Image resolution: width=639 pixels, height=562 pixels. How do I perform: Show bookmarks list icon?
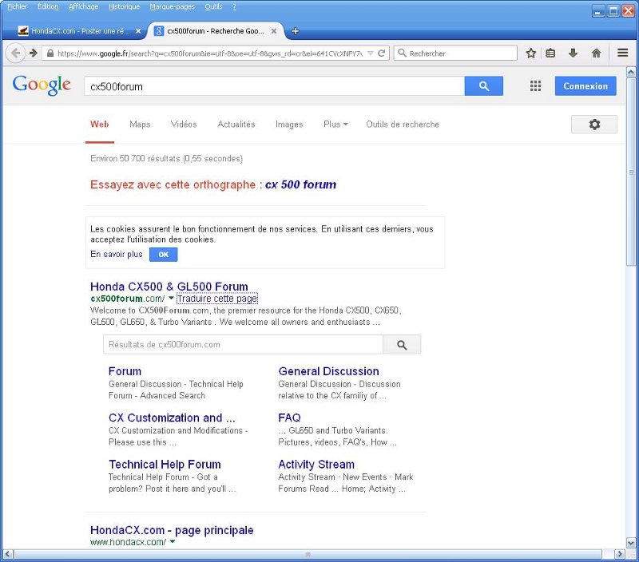pyautogui.click(x=550, y=53)
